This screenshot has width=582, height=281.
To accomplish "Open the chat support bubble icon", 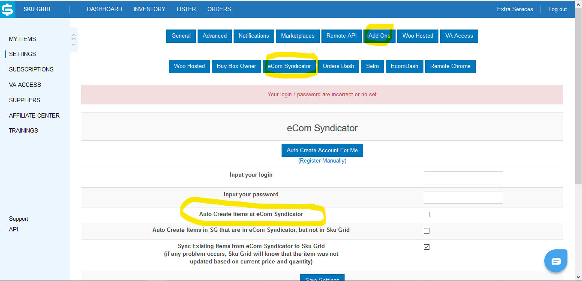I will pyautogui.click(x=556, y=260).
